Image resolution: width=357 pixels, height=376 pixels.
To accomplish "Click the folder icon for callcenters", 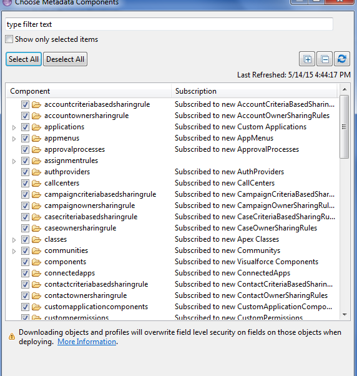I will pyautogui.click(x=36, y=183).
